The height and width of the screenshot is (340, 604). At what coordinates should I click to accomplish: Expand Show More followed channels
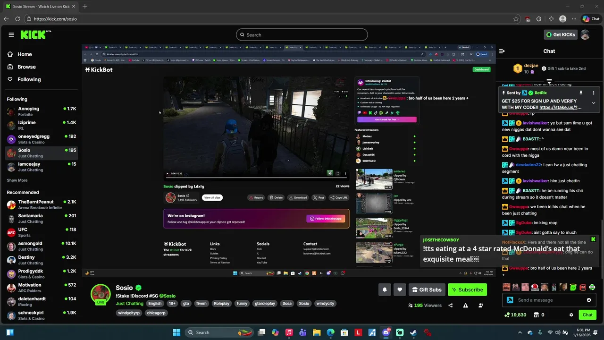coord(17,180)
